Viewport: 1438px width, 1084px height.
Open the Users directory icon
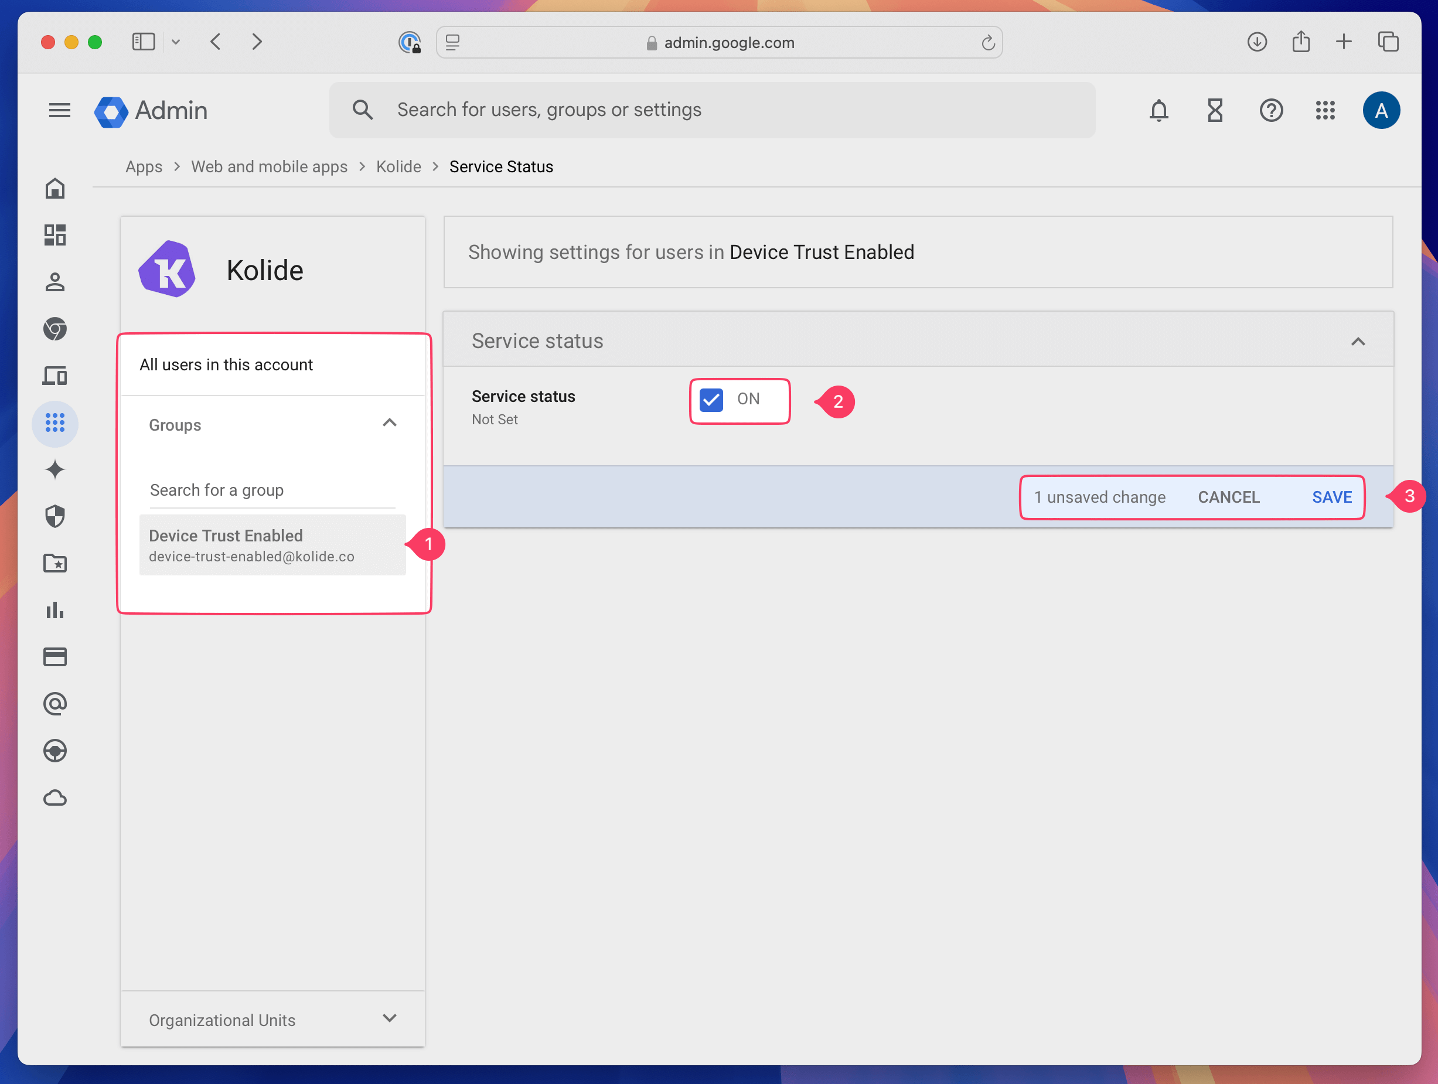pos(55,282)
